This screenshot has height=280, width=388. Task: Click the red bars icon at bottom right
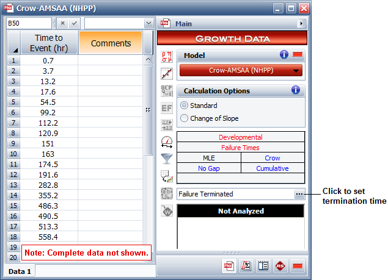click(x=298, y=266)
